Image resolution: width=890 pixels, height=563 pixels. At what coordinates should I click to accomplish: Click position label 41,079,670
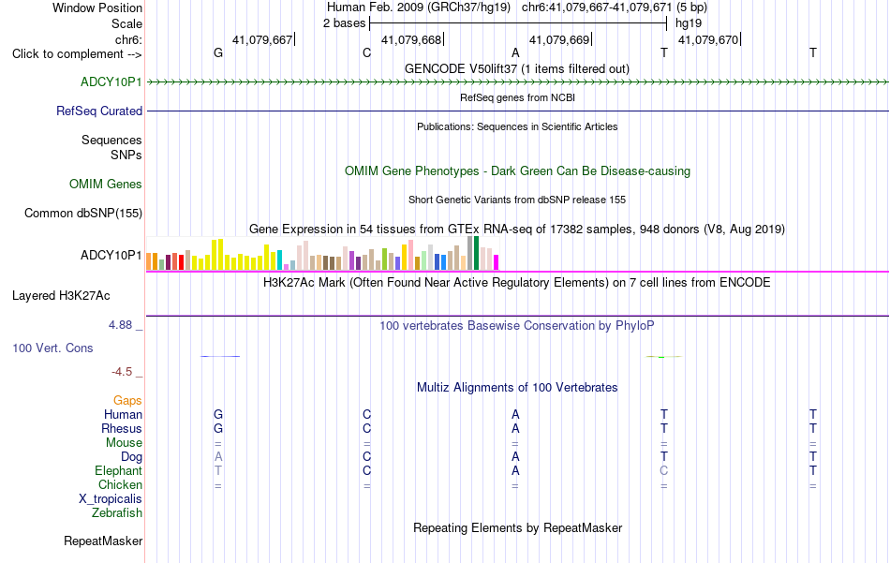708,39
